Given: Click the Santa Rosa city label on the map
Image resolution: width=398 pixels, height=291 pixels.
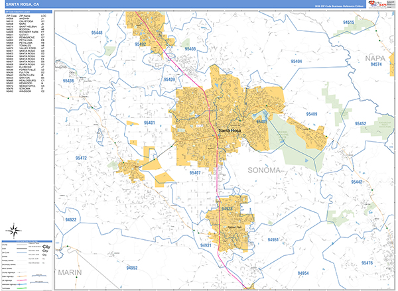Looking at the screenshot, I should (x=230, y=131).
